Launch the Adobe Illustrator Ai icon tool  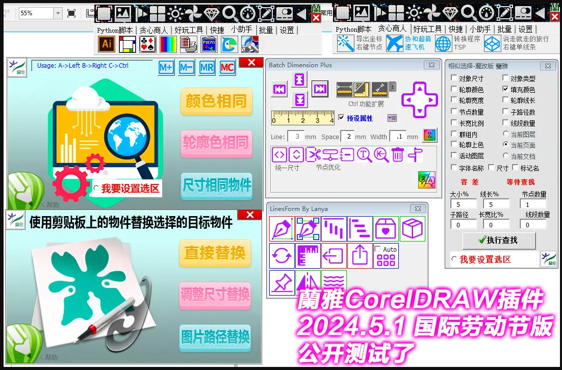click(107, 44)
